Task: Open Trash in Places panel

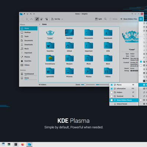Action: click(29, 36)
